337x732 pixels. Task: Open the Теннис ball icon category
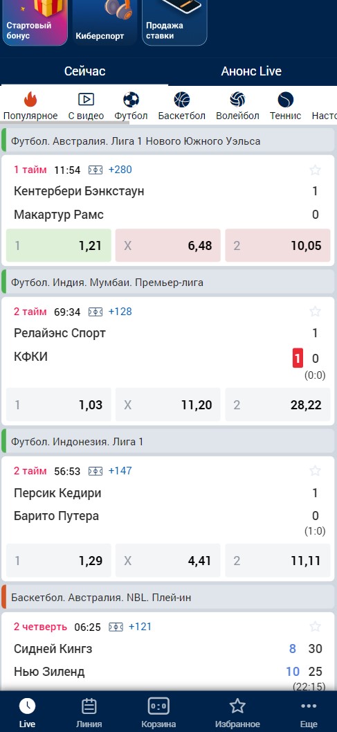click(x=285, y=100)
